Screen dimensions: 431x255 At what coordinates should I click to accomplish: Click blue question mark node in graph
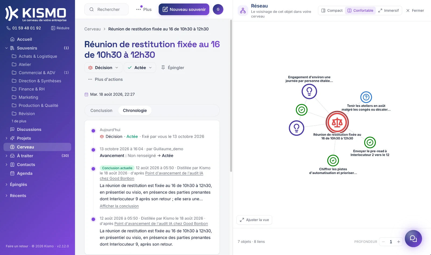pyautogui.click(x=366, y=97)
